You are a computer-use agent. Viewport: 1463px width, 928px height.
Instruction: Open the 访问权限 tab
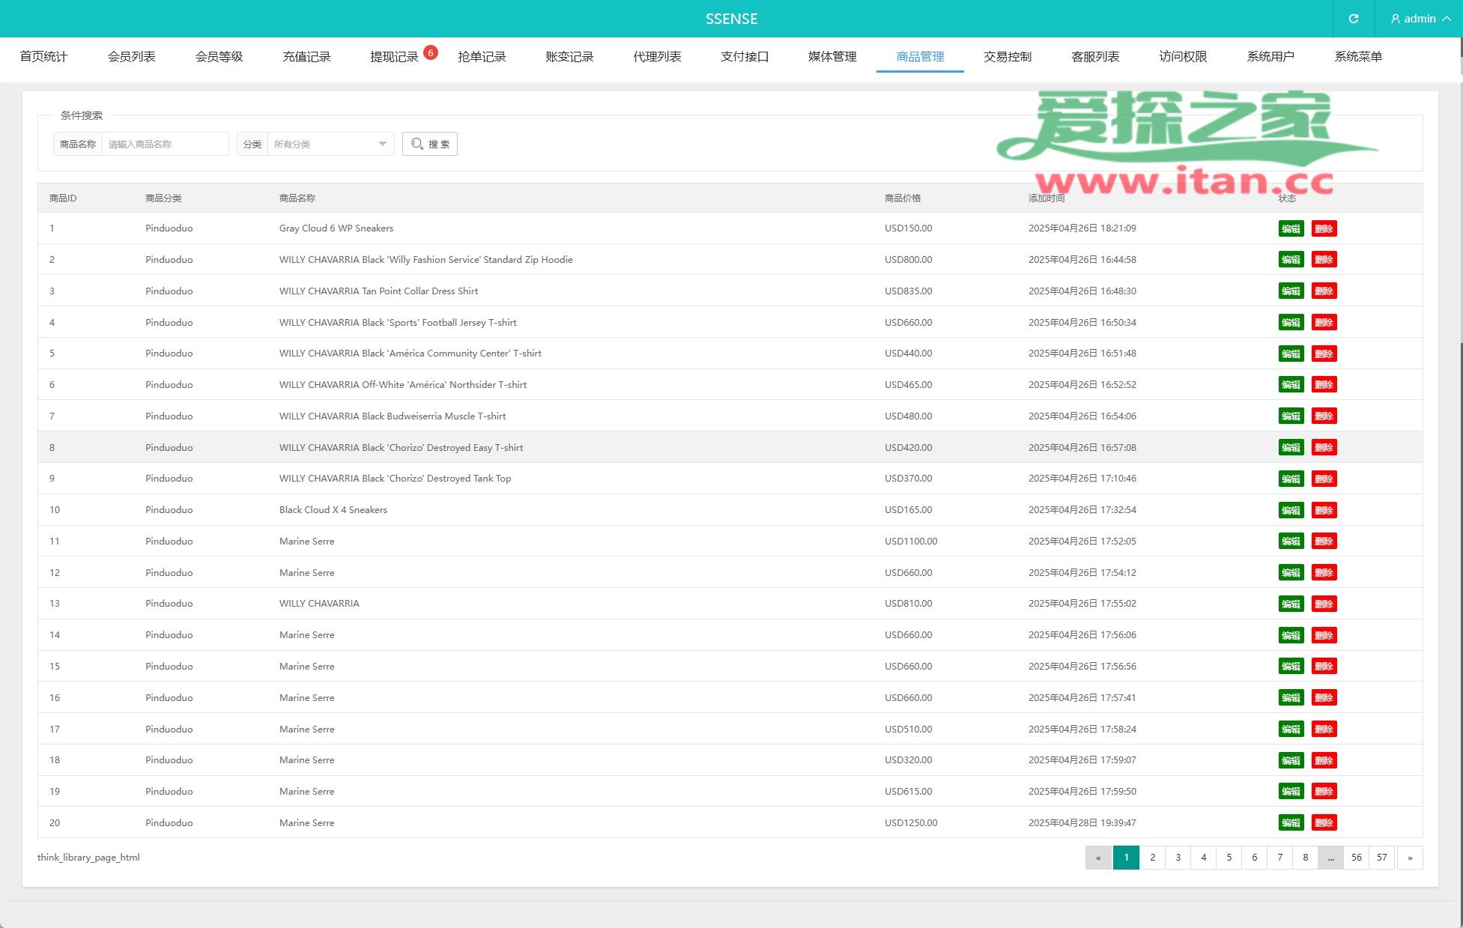(x=1183, y=57)
